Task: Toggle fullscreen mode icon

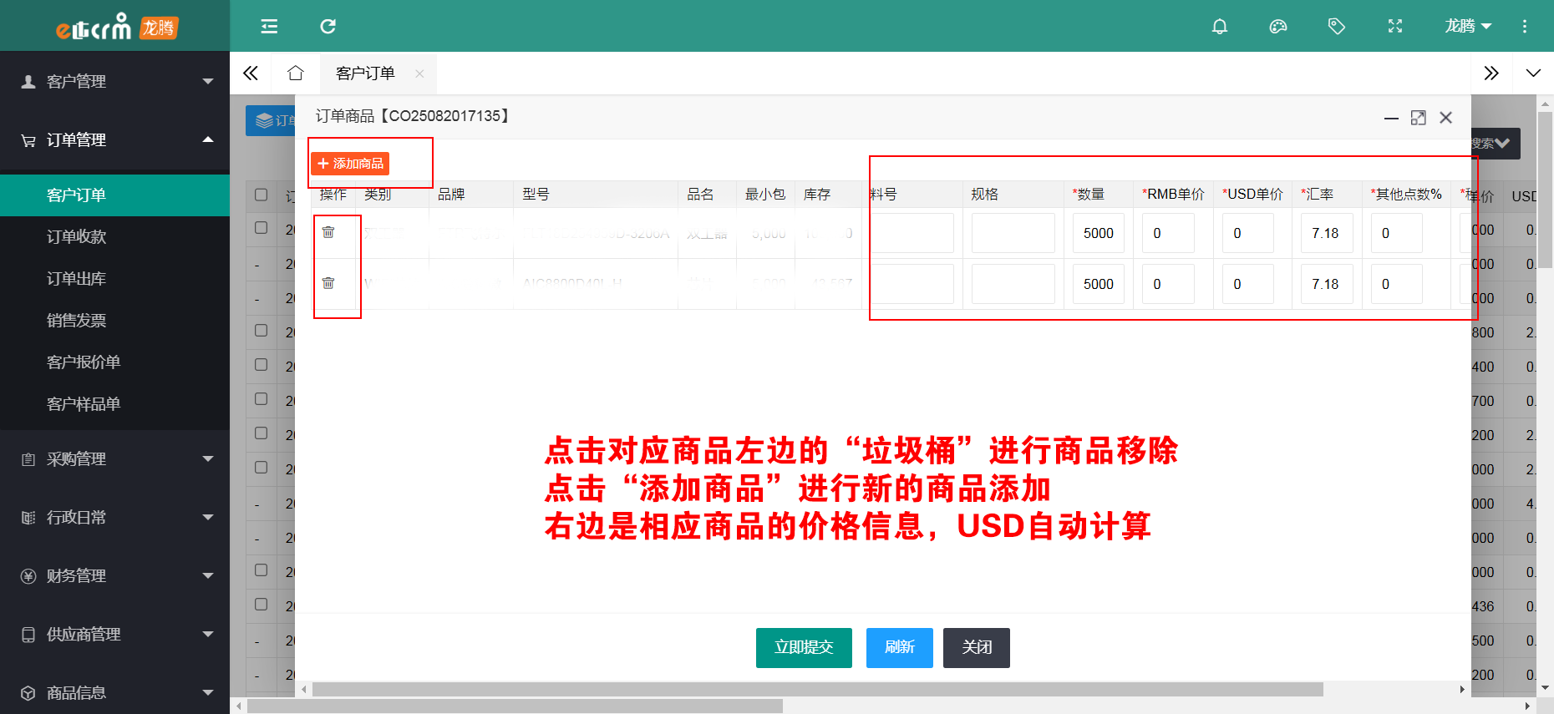Action: [x=1394, y=27]
